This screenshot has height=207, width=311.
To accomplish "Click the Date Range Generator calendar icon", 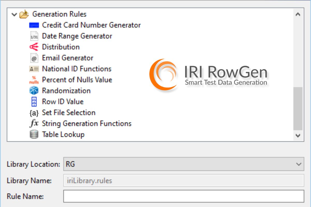I will tap(34, 36).
